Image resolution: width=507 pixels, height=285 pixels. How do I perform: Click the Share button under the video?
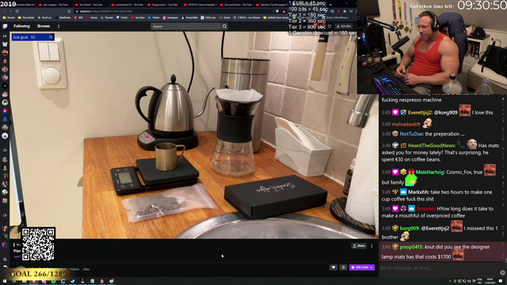click(x=359, y=246)
